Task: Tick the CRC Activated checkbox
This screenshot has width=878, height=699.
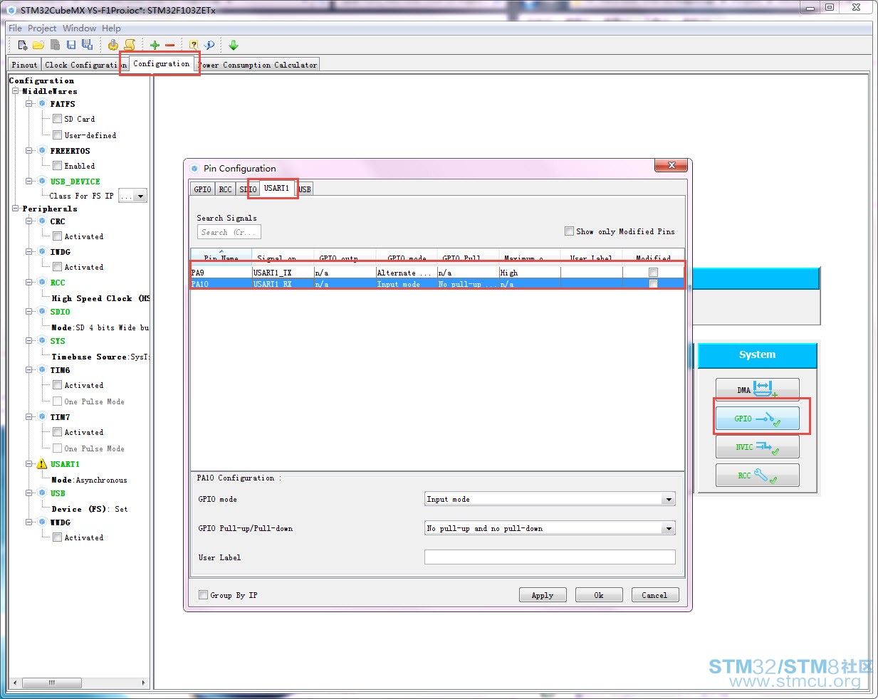Action: (x=57, y=236)
